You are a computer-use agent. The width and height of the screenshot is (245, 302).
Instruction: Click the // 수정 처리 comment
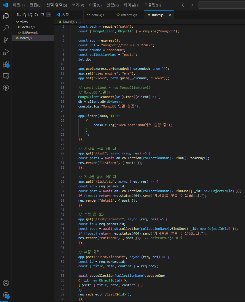(x=89, y=252)
